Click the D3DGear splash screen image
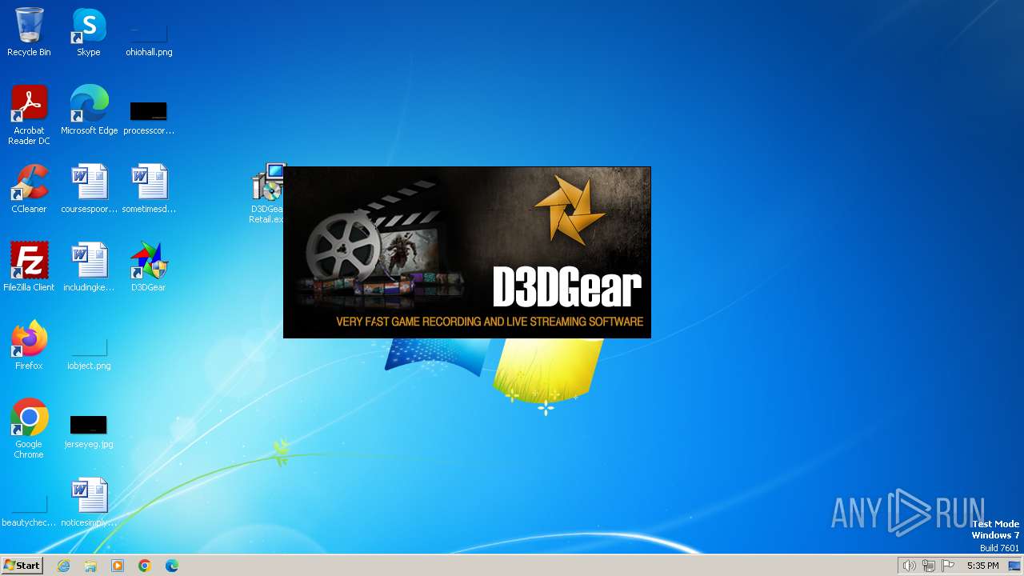Viewport: 1024px width, 576px height. point(467,252)
